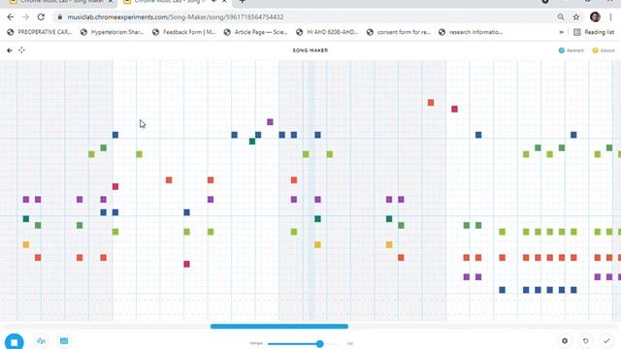Open the About link
The height and width of the screenshot is (349, 621).
tap(604, 50)
